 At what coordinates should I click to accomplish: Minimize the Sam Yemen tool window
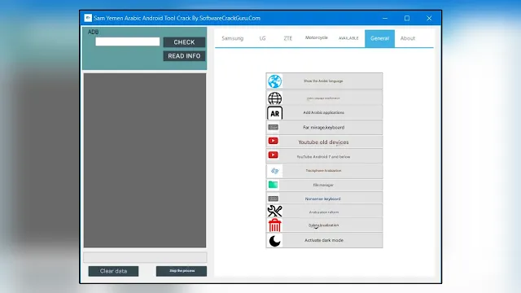click(x=385, y=18)
